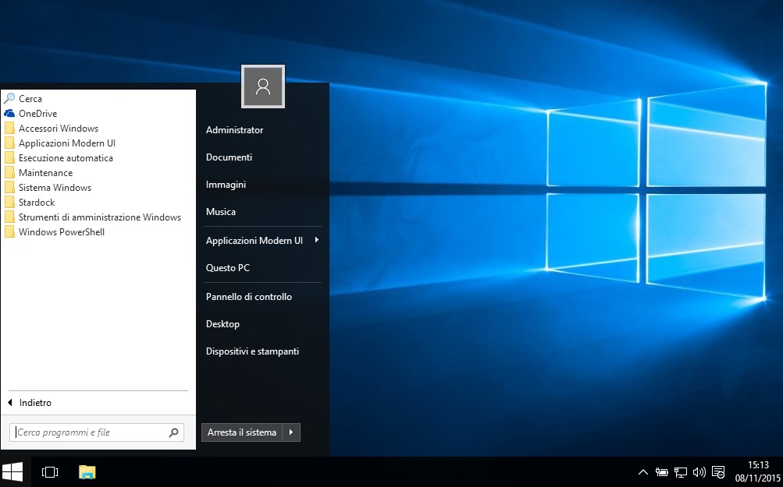Click the Indietro back arrow
This screenshot has width=783, height=487.
pos(10,402)
